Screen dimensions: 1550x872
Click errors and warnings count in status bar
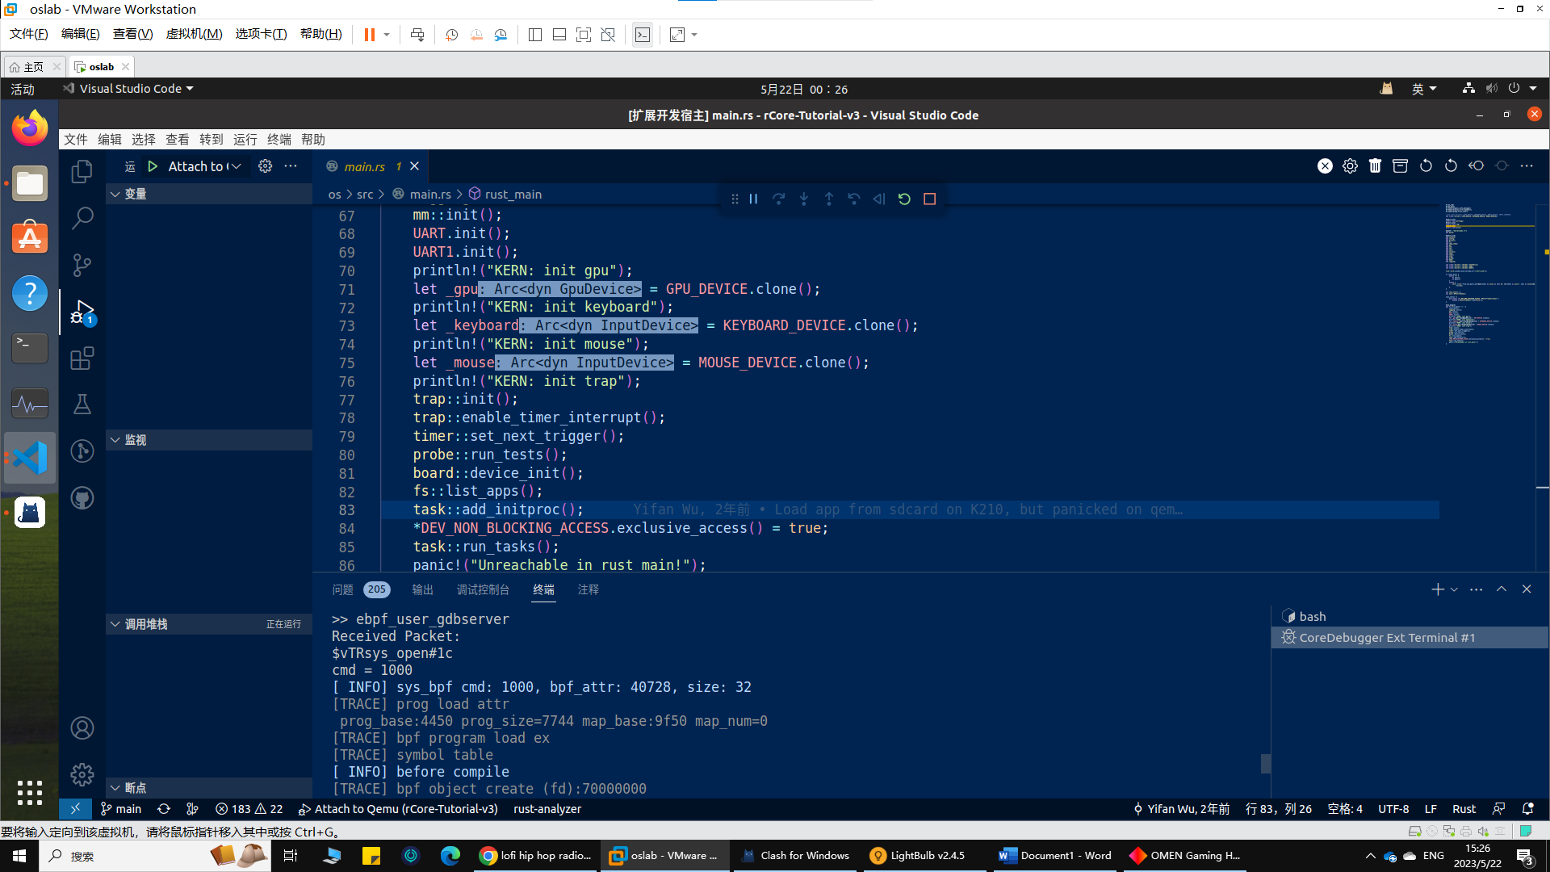(249, 809)
